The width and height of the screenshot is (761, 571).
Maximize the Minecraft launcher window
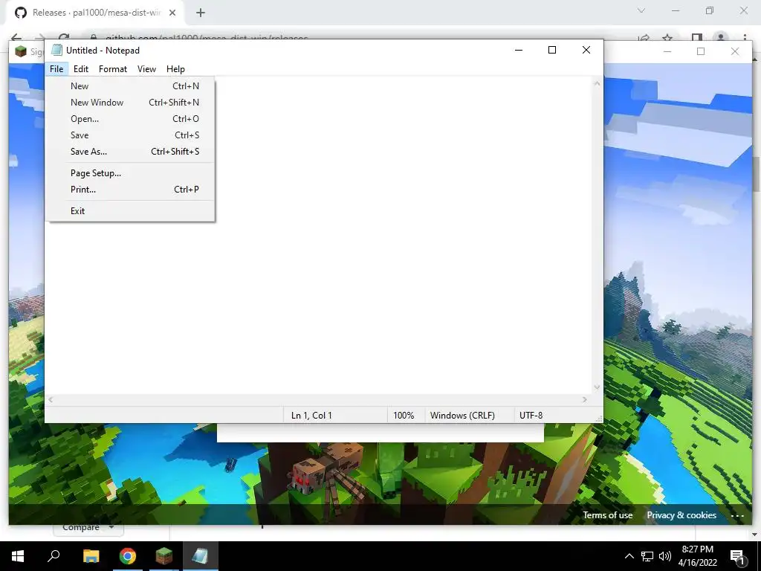701,51
